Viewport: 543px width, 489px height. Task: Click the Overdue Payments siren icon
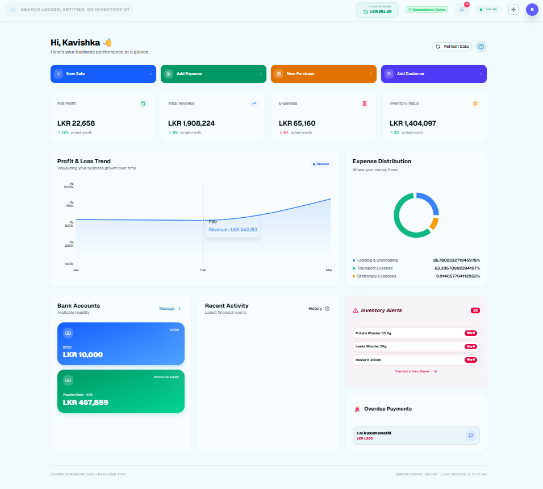[x=357, y=409]
